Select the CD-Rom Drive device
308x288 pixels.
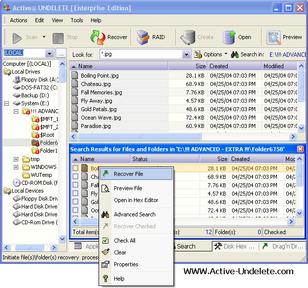click(35, 222)
